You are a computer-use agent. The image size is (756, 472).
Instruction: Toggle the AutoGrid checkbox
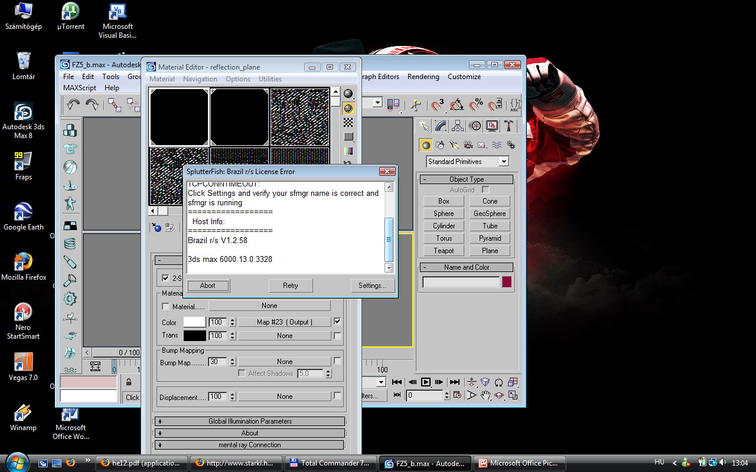[x=485, y=190]
